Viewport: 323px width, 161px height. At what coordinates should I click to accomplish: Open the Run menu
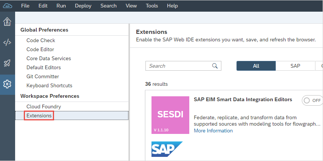point(61,6)
